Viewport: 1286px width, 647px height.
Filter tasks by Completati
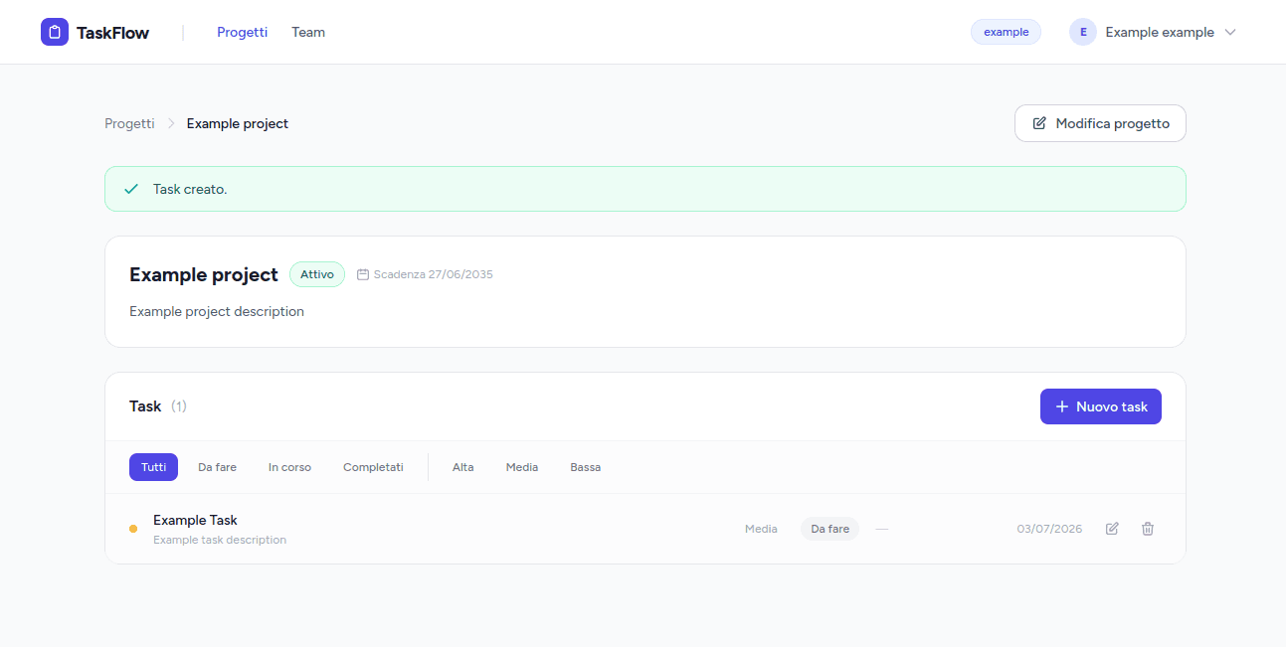click(373, 467)
